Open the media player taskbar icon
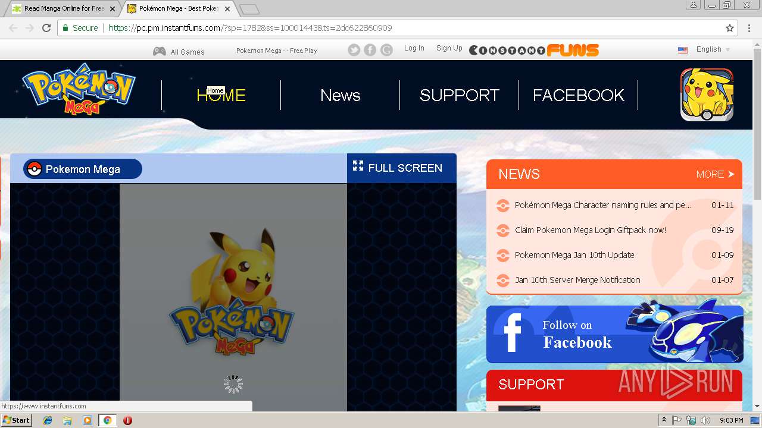Image resolution: width=762 pixels, height=428 pixels. 88,420
